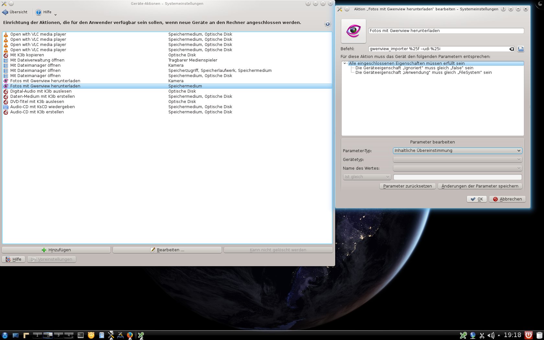Image resolution: width=544 pixels, height=340 pixels.
Task: Select 'Digital-Audio mit K3b auslesen' action
Action: (41, 91)
